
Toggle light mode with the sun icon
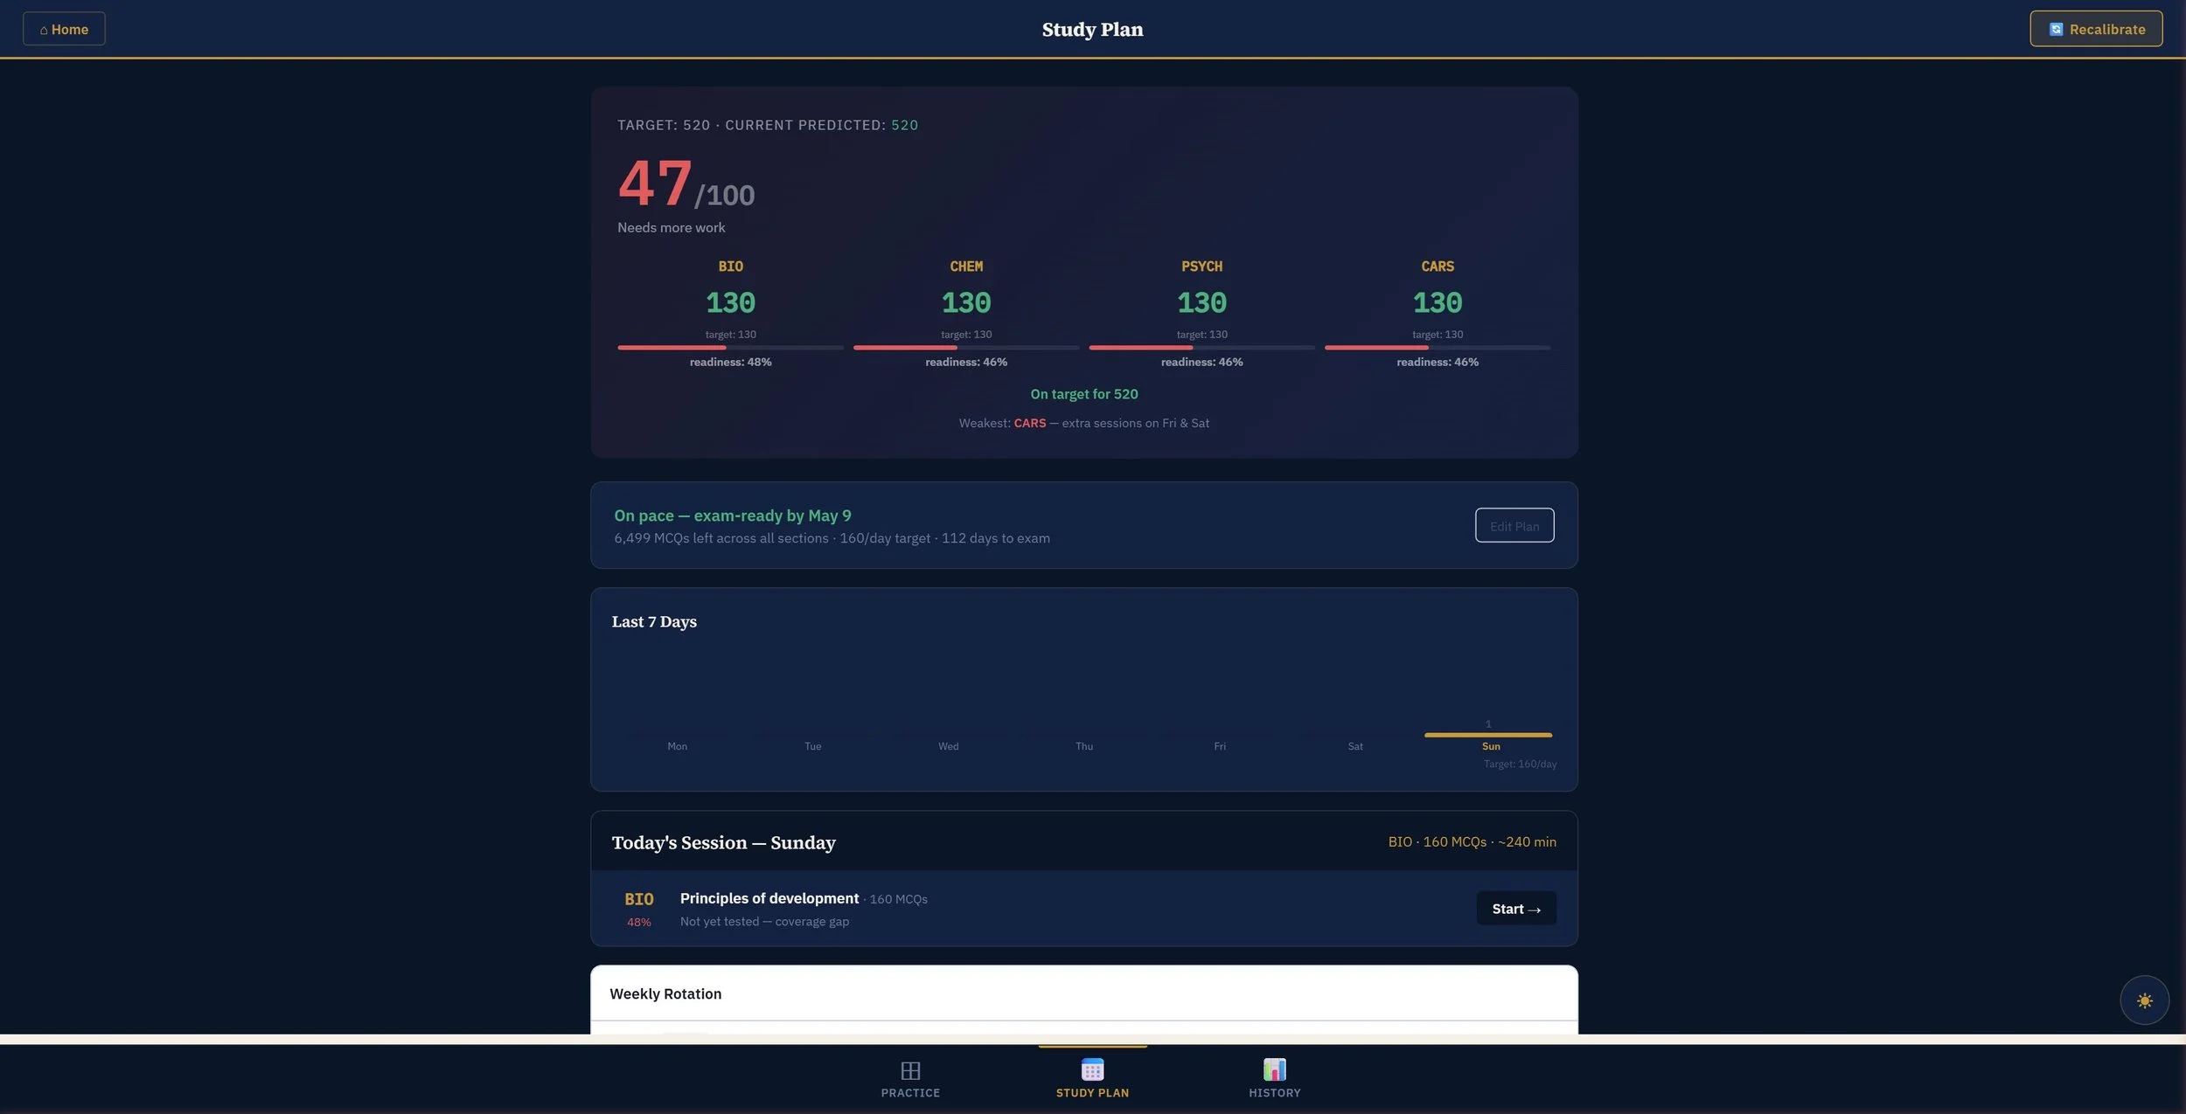coord(2144,1000)
